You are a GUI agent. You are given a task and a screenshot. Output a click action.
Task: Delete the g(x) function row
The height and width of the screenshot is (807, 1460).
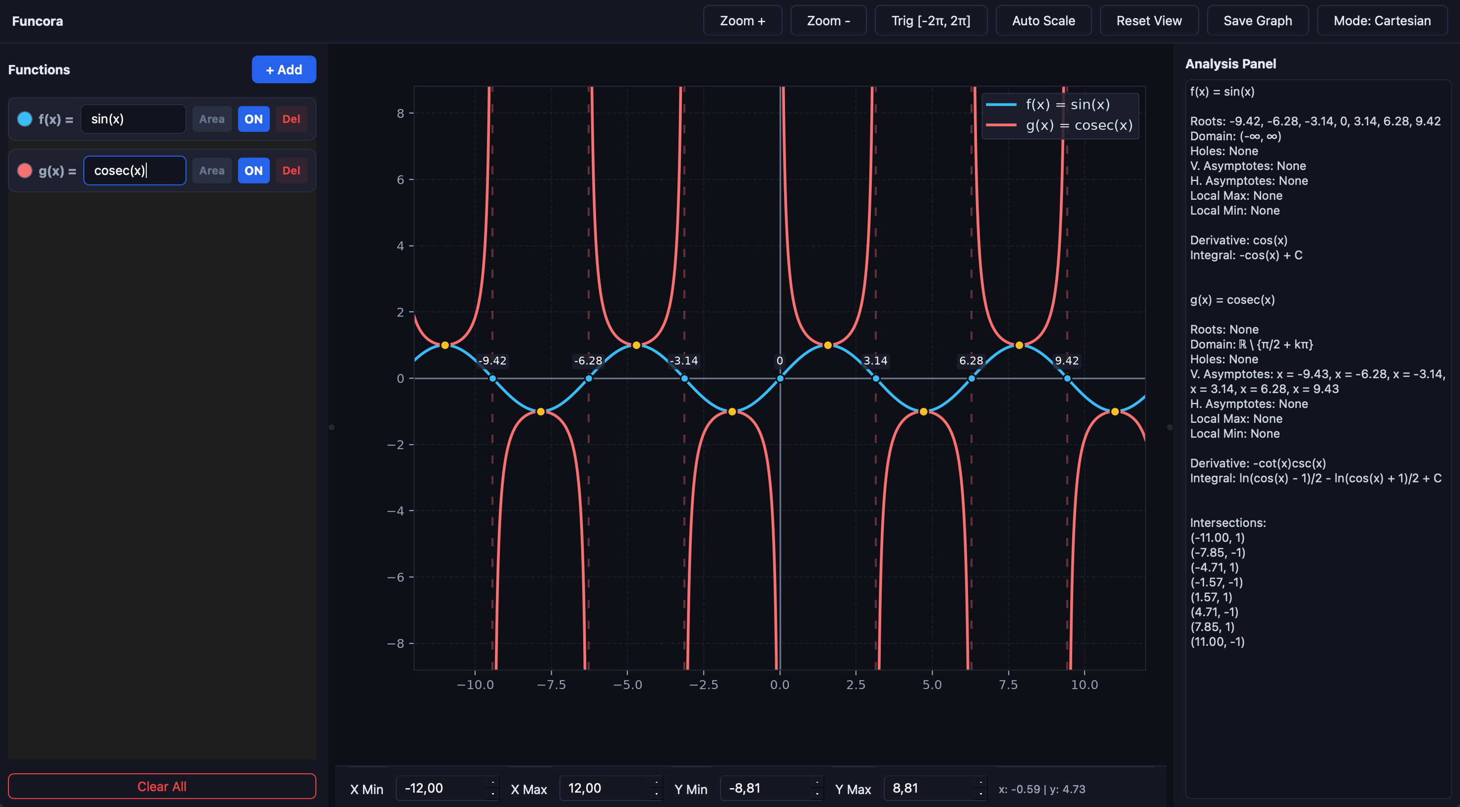(x=291, y=171)
